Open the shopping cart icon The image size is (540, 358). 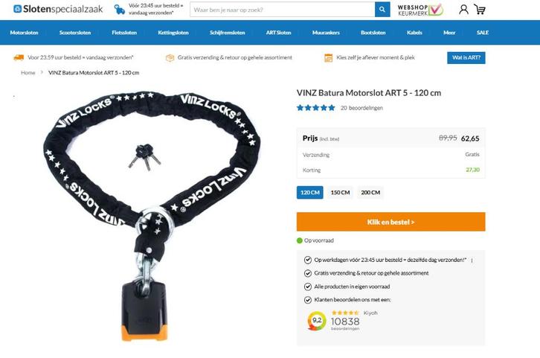[480, 9]
